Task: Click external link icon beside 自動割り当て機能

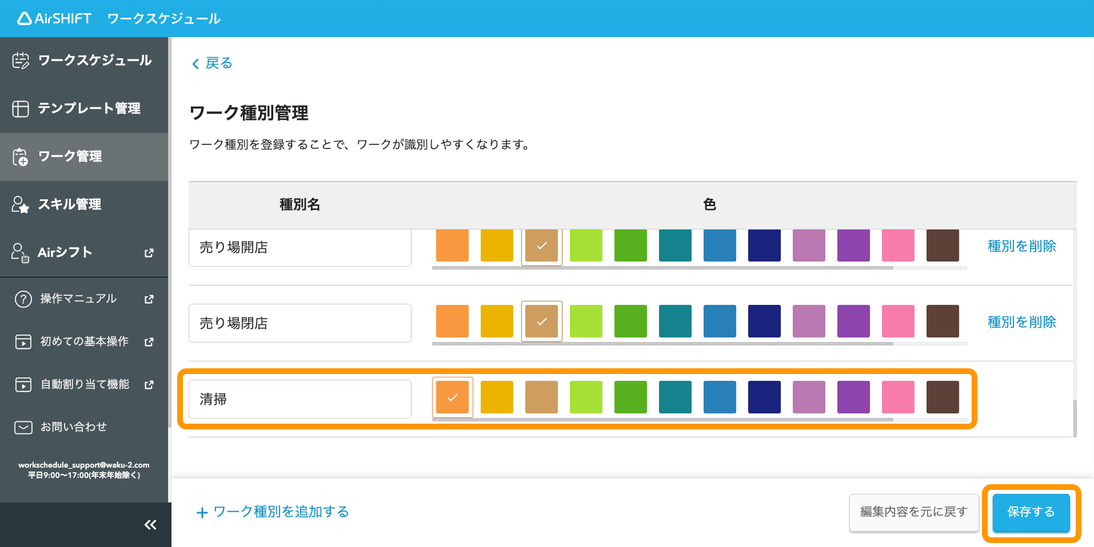Action: tap(149, 384)
